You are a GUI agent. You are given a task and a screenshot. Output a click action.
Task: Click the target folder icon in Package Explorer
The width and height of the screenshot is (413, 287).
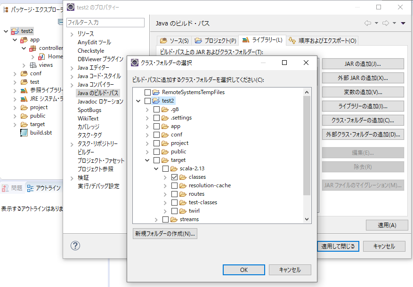tap(24, 124)
